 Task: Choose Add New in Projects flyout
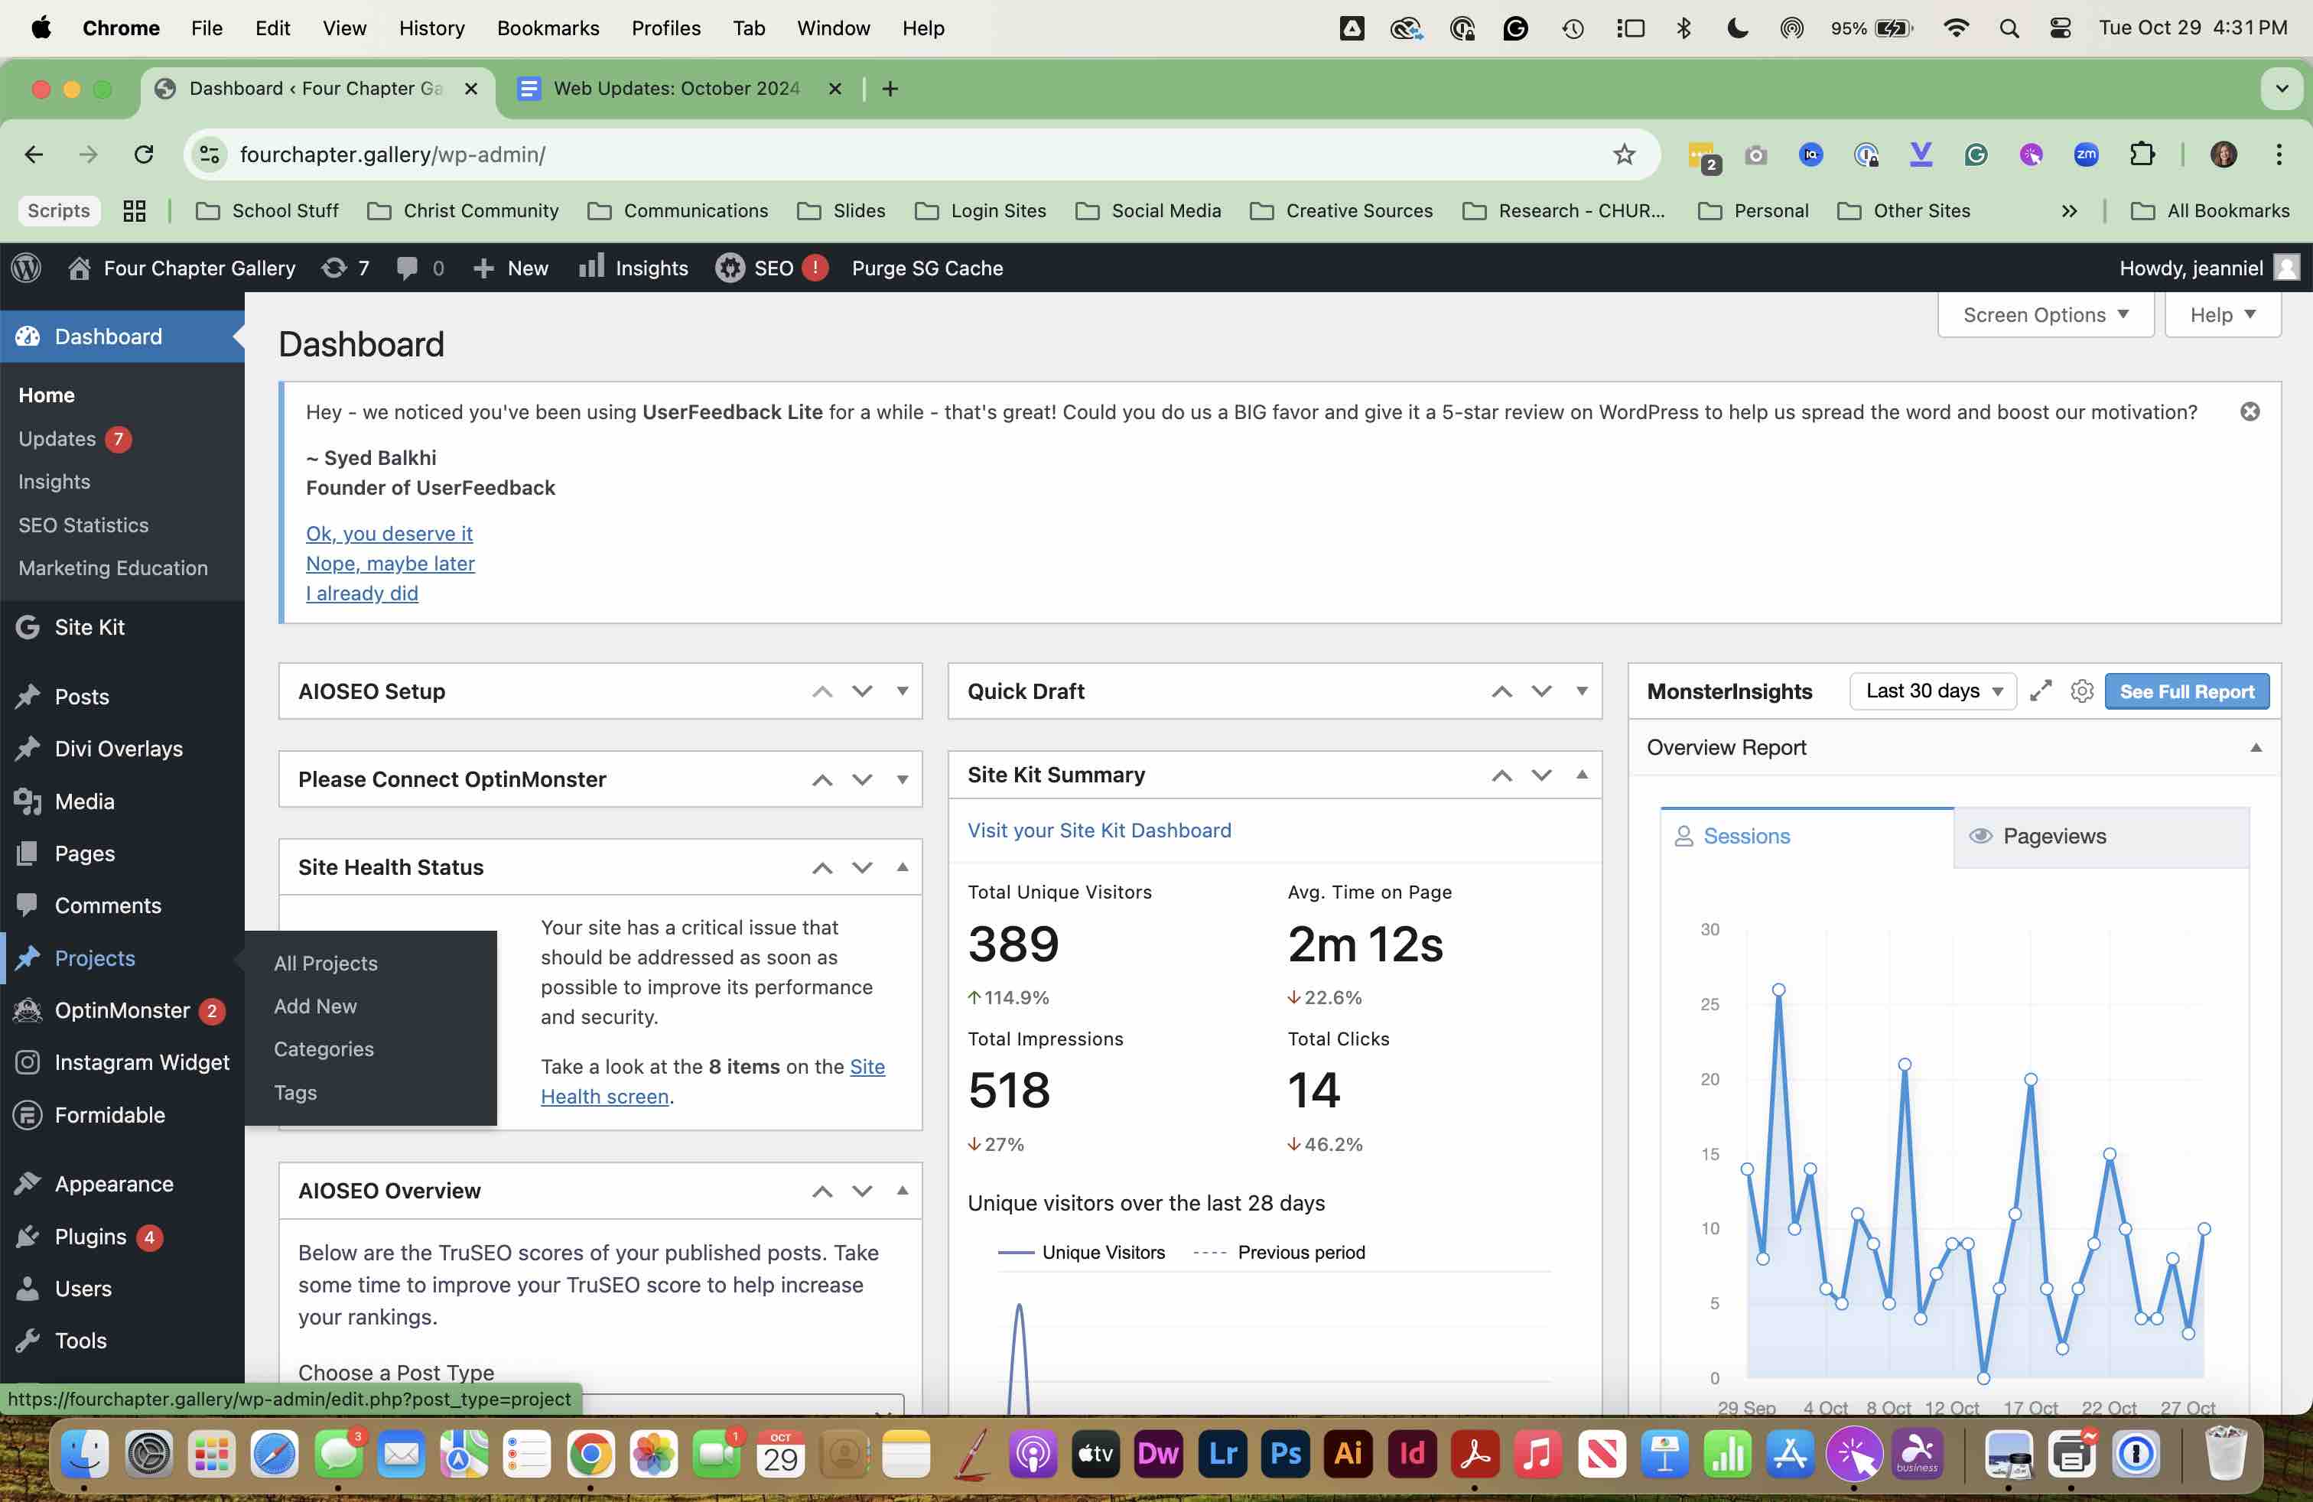315,1006
